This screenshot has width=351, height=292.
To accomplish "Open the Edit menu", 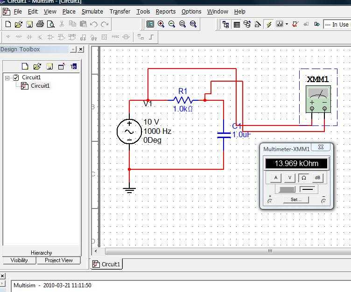I will pyautogui.click(x=33, y=11).
